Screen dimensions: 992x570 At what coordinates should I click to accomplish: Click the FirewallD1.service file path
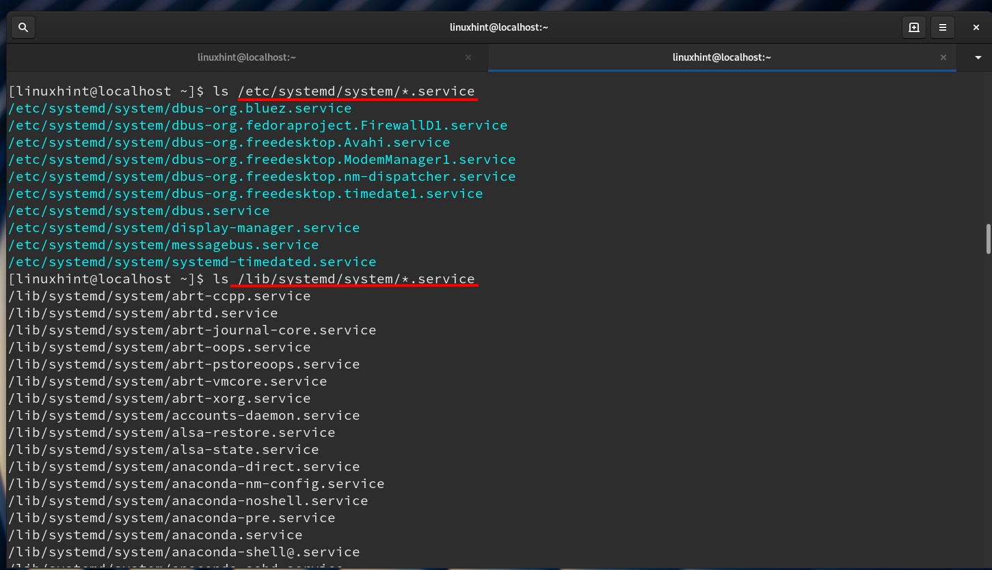(x=258, y=126)
